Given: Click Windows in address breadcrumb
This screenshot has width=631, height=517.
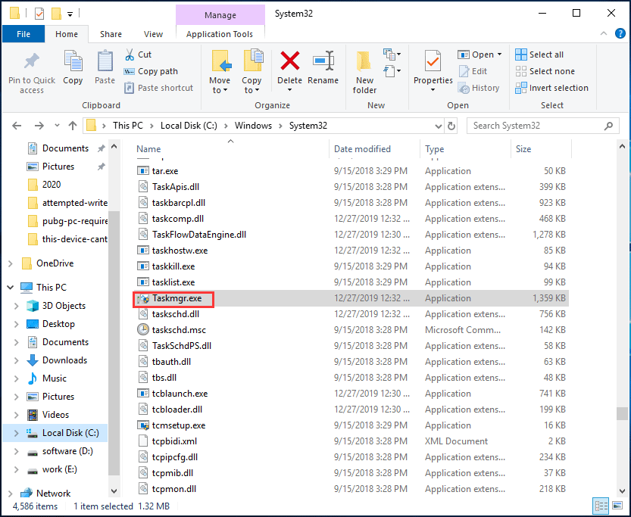Looking at the screenshot, I should coord(253,126).
